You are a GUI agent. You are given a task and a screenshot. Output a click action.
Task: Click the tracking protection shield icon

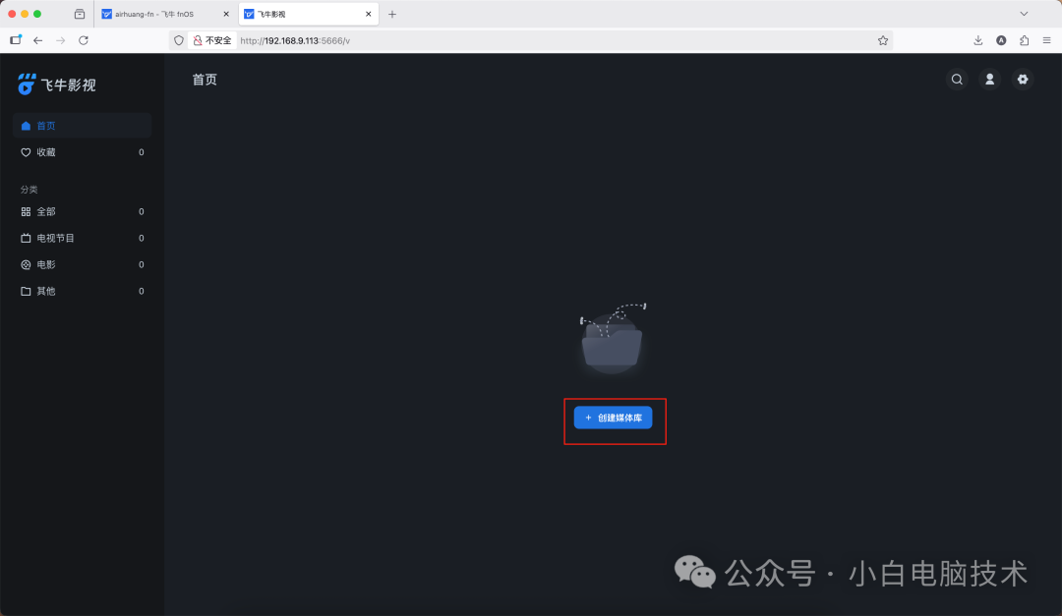(x=179, y=40)
